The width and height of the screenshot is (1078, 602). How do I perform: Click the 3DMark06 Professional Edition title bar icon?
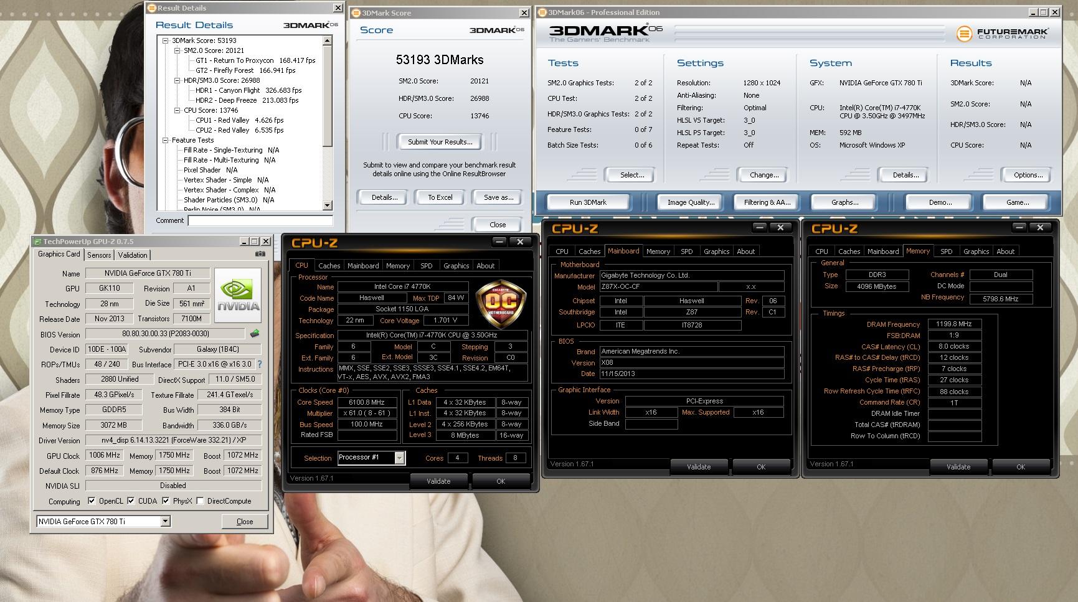542,12
